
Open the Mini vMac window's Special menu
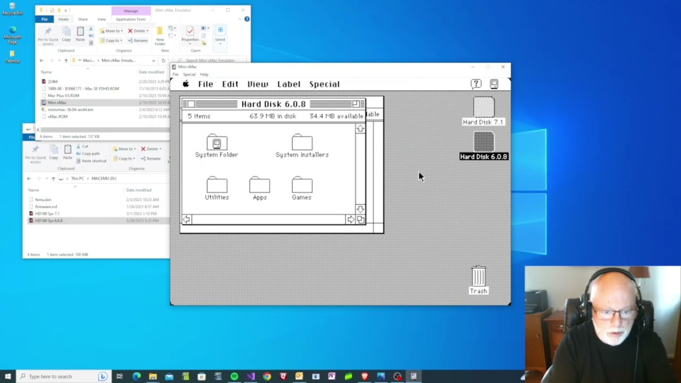tap(189, 74)
